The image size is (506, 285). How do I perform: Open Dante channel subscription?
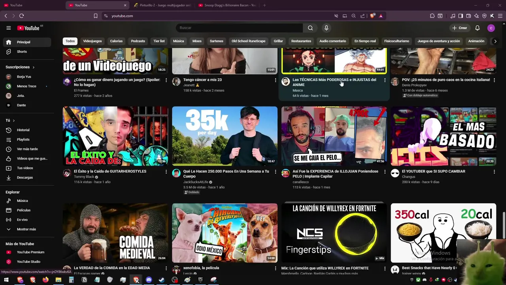(x=27, y=105)
